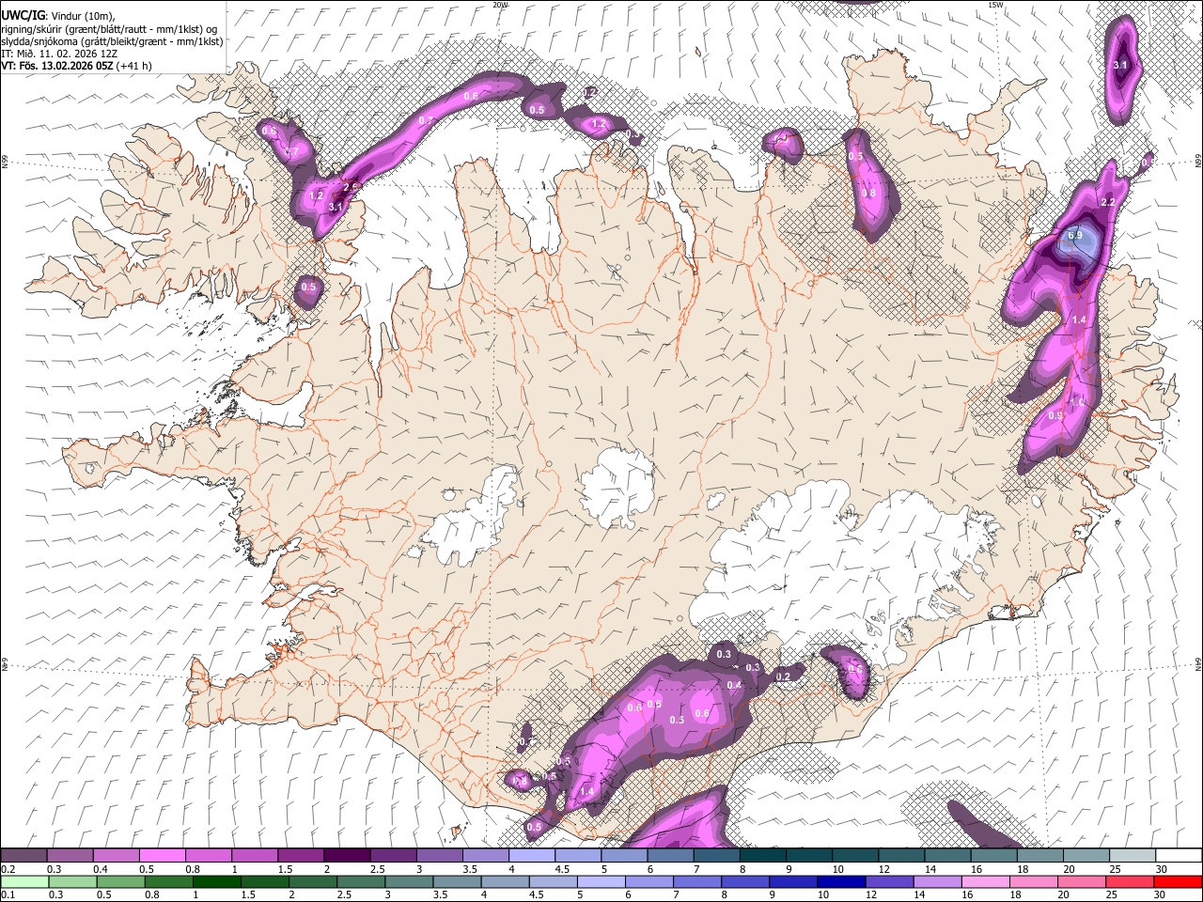This screenshot has height=902, width=1203.
Task: Click the 0.4 precipitation value on the map
Action: [x=734, y=685]
